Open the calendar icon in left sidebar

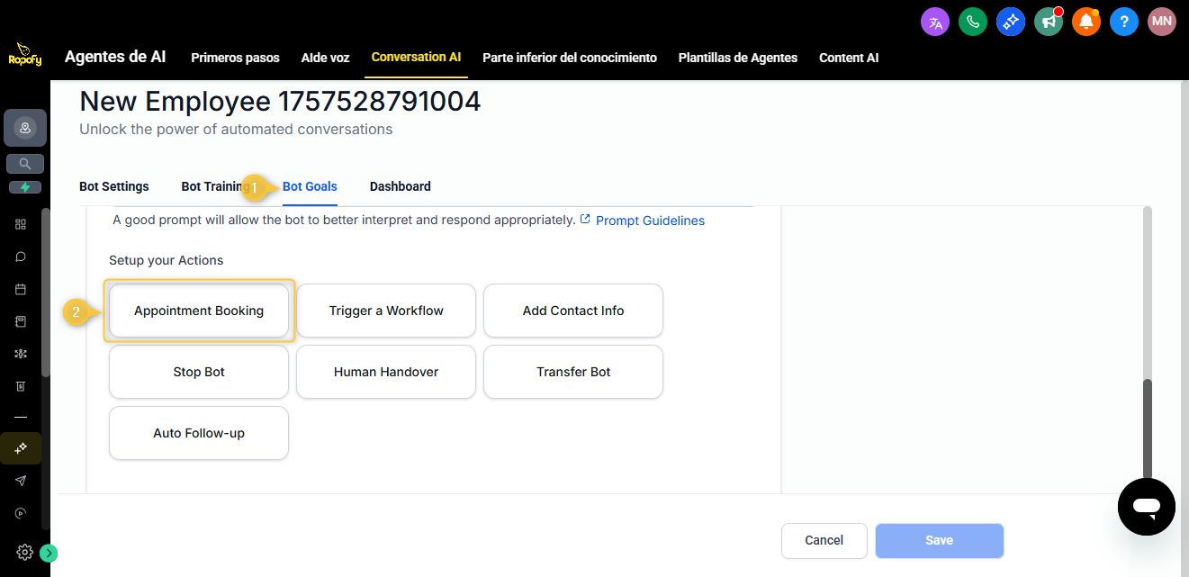pyautogui.click(x=21, y=289)
